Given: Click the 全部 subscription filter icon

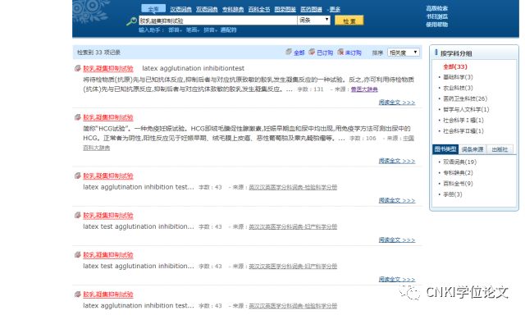Looking at the screenshot, I should click(x=289, y=52).
